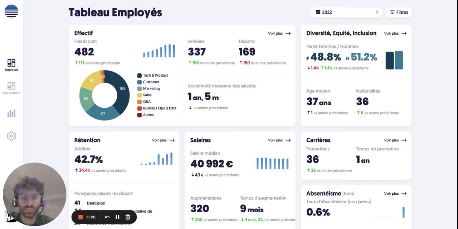Click the Arrivées value 337
Viewport: 458px width, 229px height.
pos(197,52)
